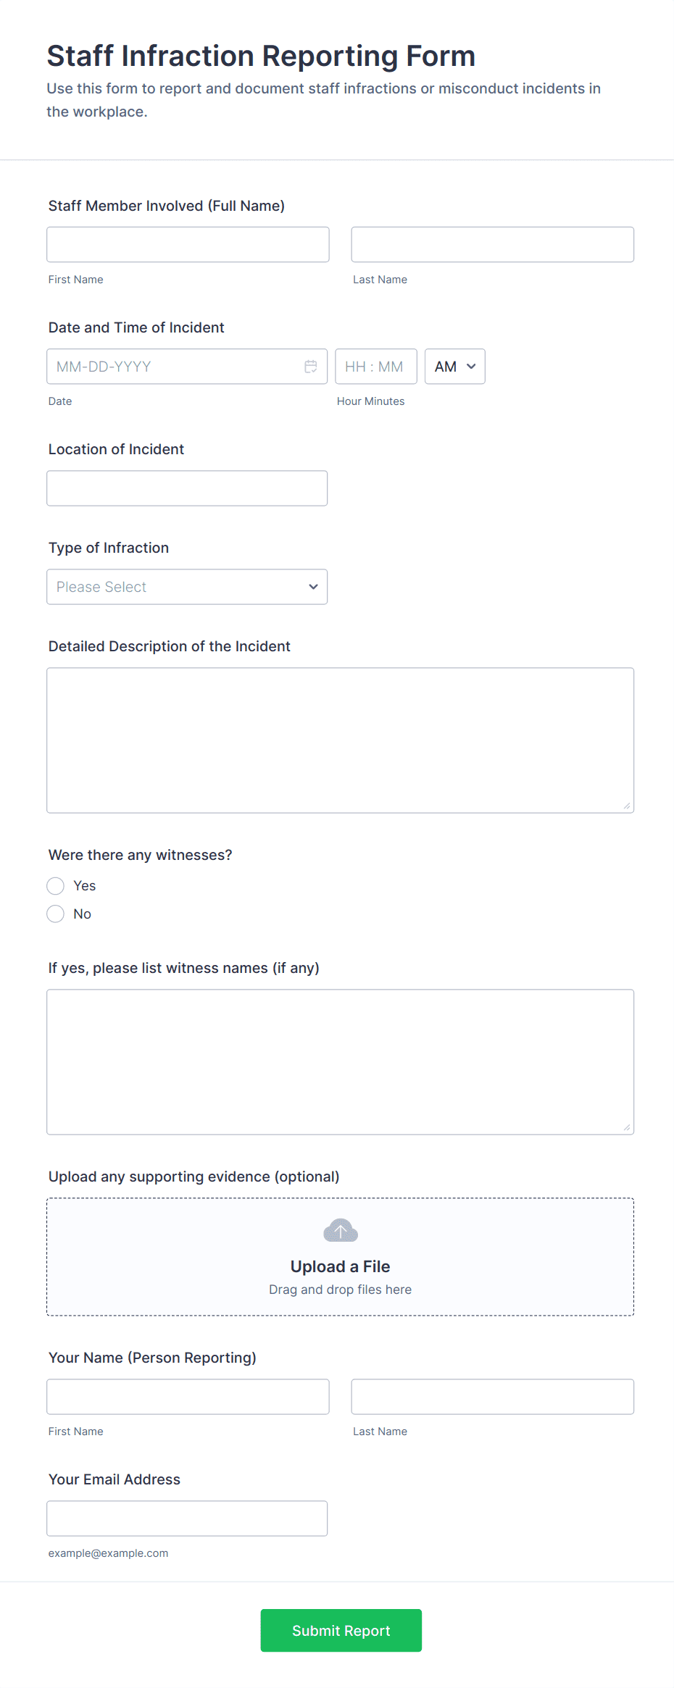Click the HH : MM time field

click(x=375, y=367)
